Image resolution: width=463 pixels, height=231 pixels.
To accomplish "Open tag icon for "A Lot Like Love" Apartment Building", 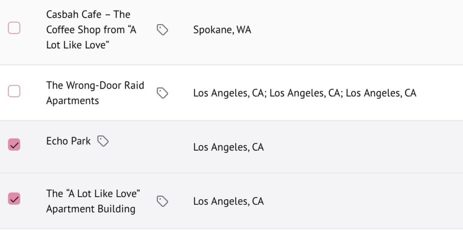I will coord(162,201).
